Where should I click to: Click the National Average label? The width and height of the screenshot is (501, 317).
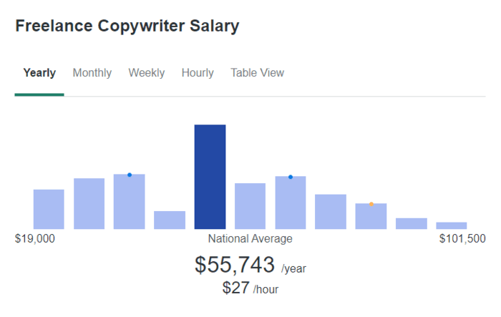point(250,239)
